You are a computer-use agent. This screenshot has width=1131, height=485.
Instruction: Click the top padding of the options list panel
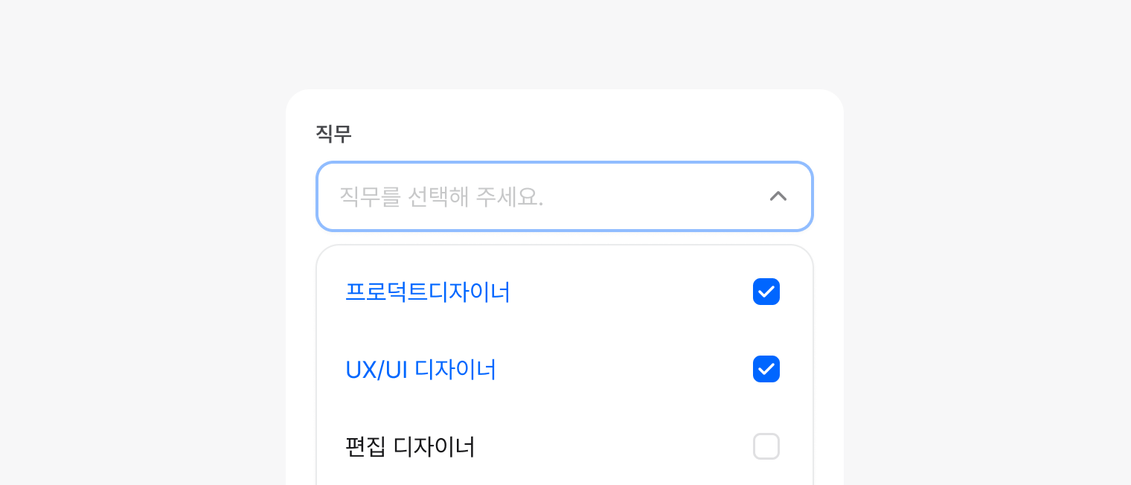point(564,256)
